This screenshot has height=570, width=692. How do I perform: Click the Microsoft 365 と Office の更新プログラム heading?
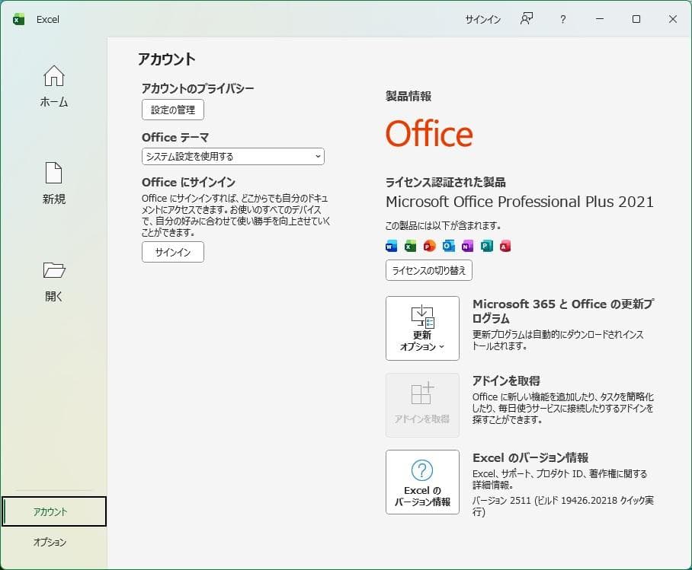pyautogui.click(x=563, y=310)
